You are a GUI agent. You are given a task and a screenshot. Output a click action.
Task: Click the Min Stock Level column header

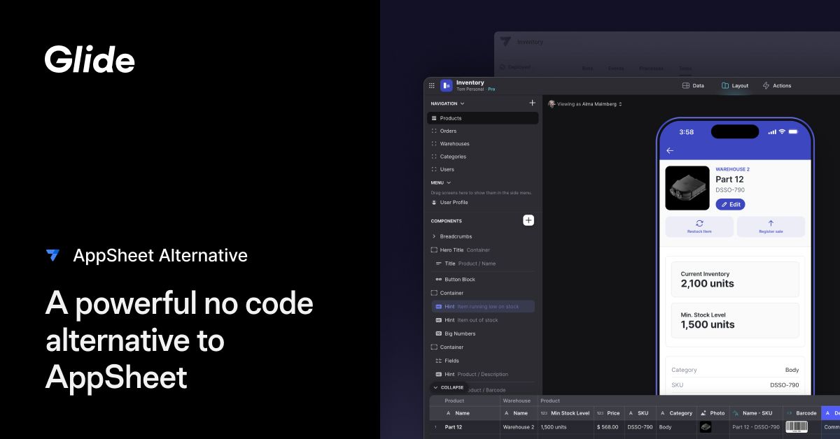click(x=566, y=413)
